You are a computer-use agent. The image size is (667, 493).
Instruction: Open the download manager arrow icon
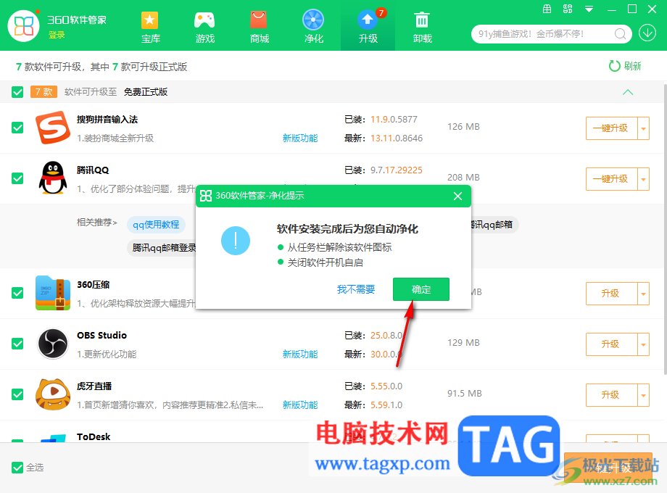tap(647, 33)
